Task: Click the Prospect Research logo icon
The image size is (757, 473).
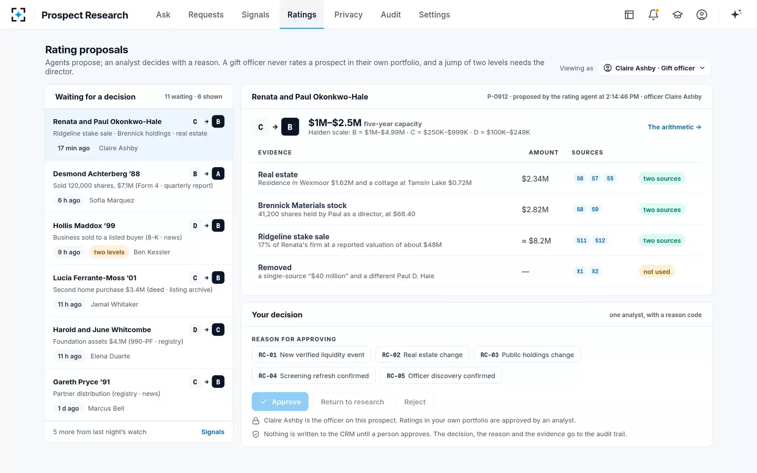Action: click(18, 15)
